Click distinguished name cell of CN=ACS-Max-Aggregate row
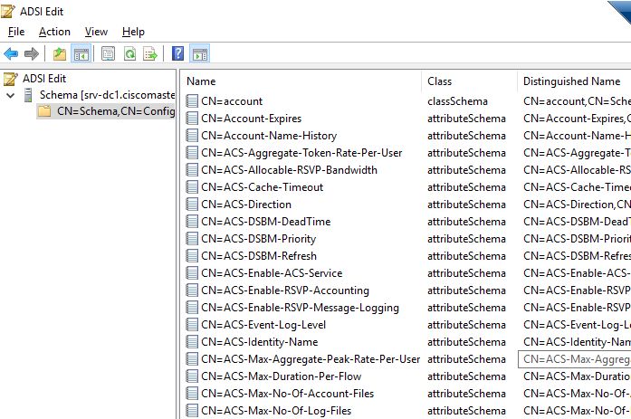631x419 pixels. 575,359
